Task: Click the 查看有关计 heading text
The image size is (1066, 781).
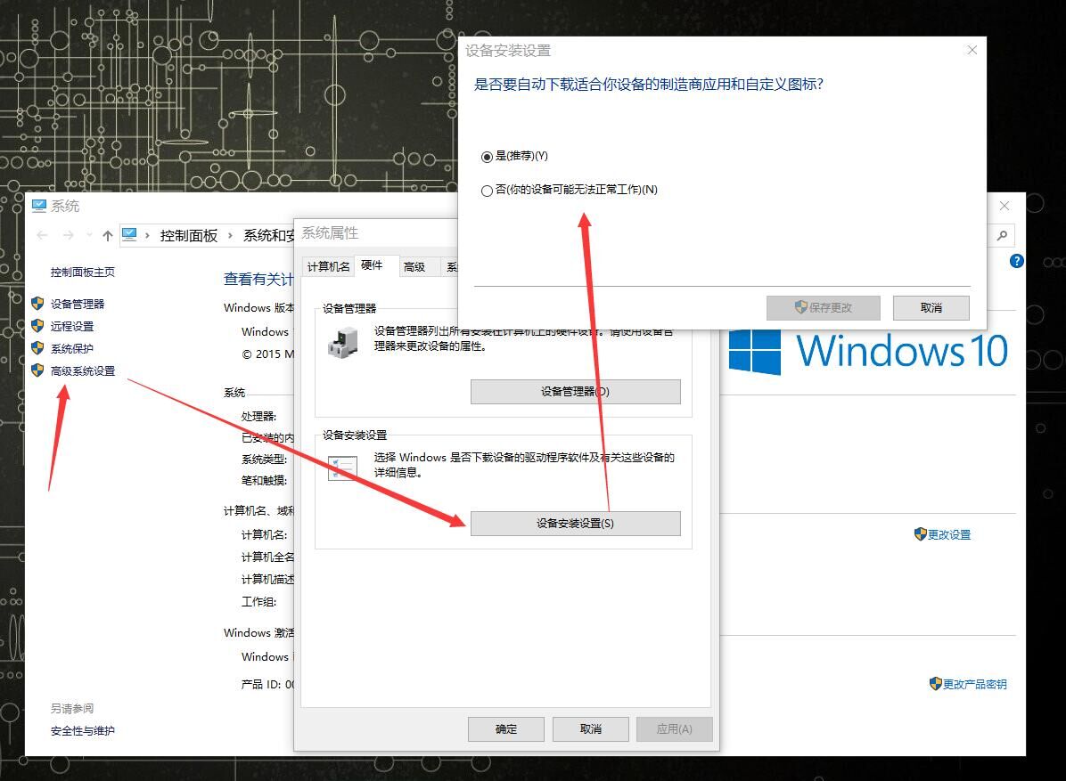Action: tap(258, 279)
